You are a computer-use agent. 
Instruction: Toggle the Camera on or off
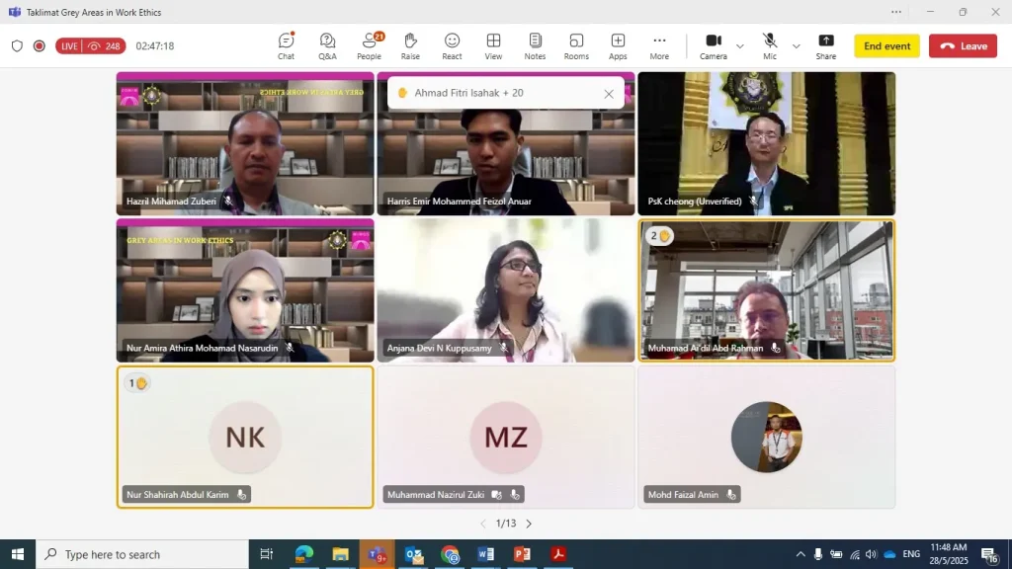(x=714, y=45)
